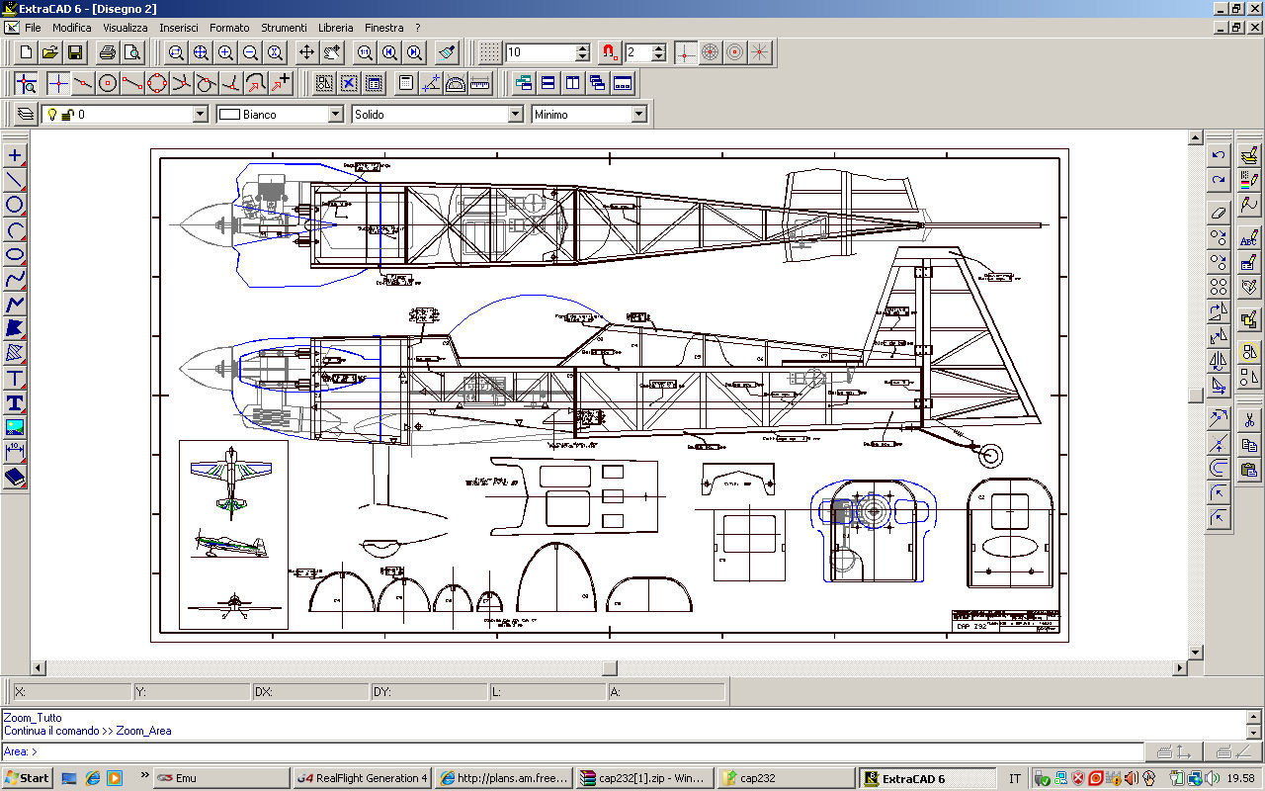1265x791 pixels.
Task: Pick the dimension measurement tool
Action: coord(15,452)
